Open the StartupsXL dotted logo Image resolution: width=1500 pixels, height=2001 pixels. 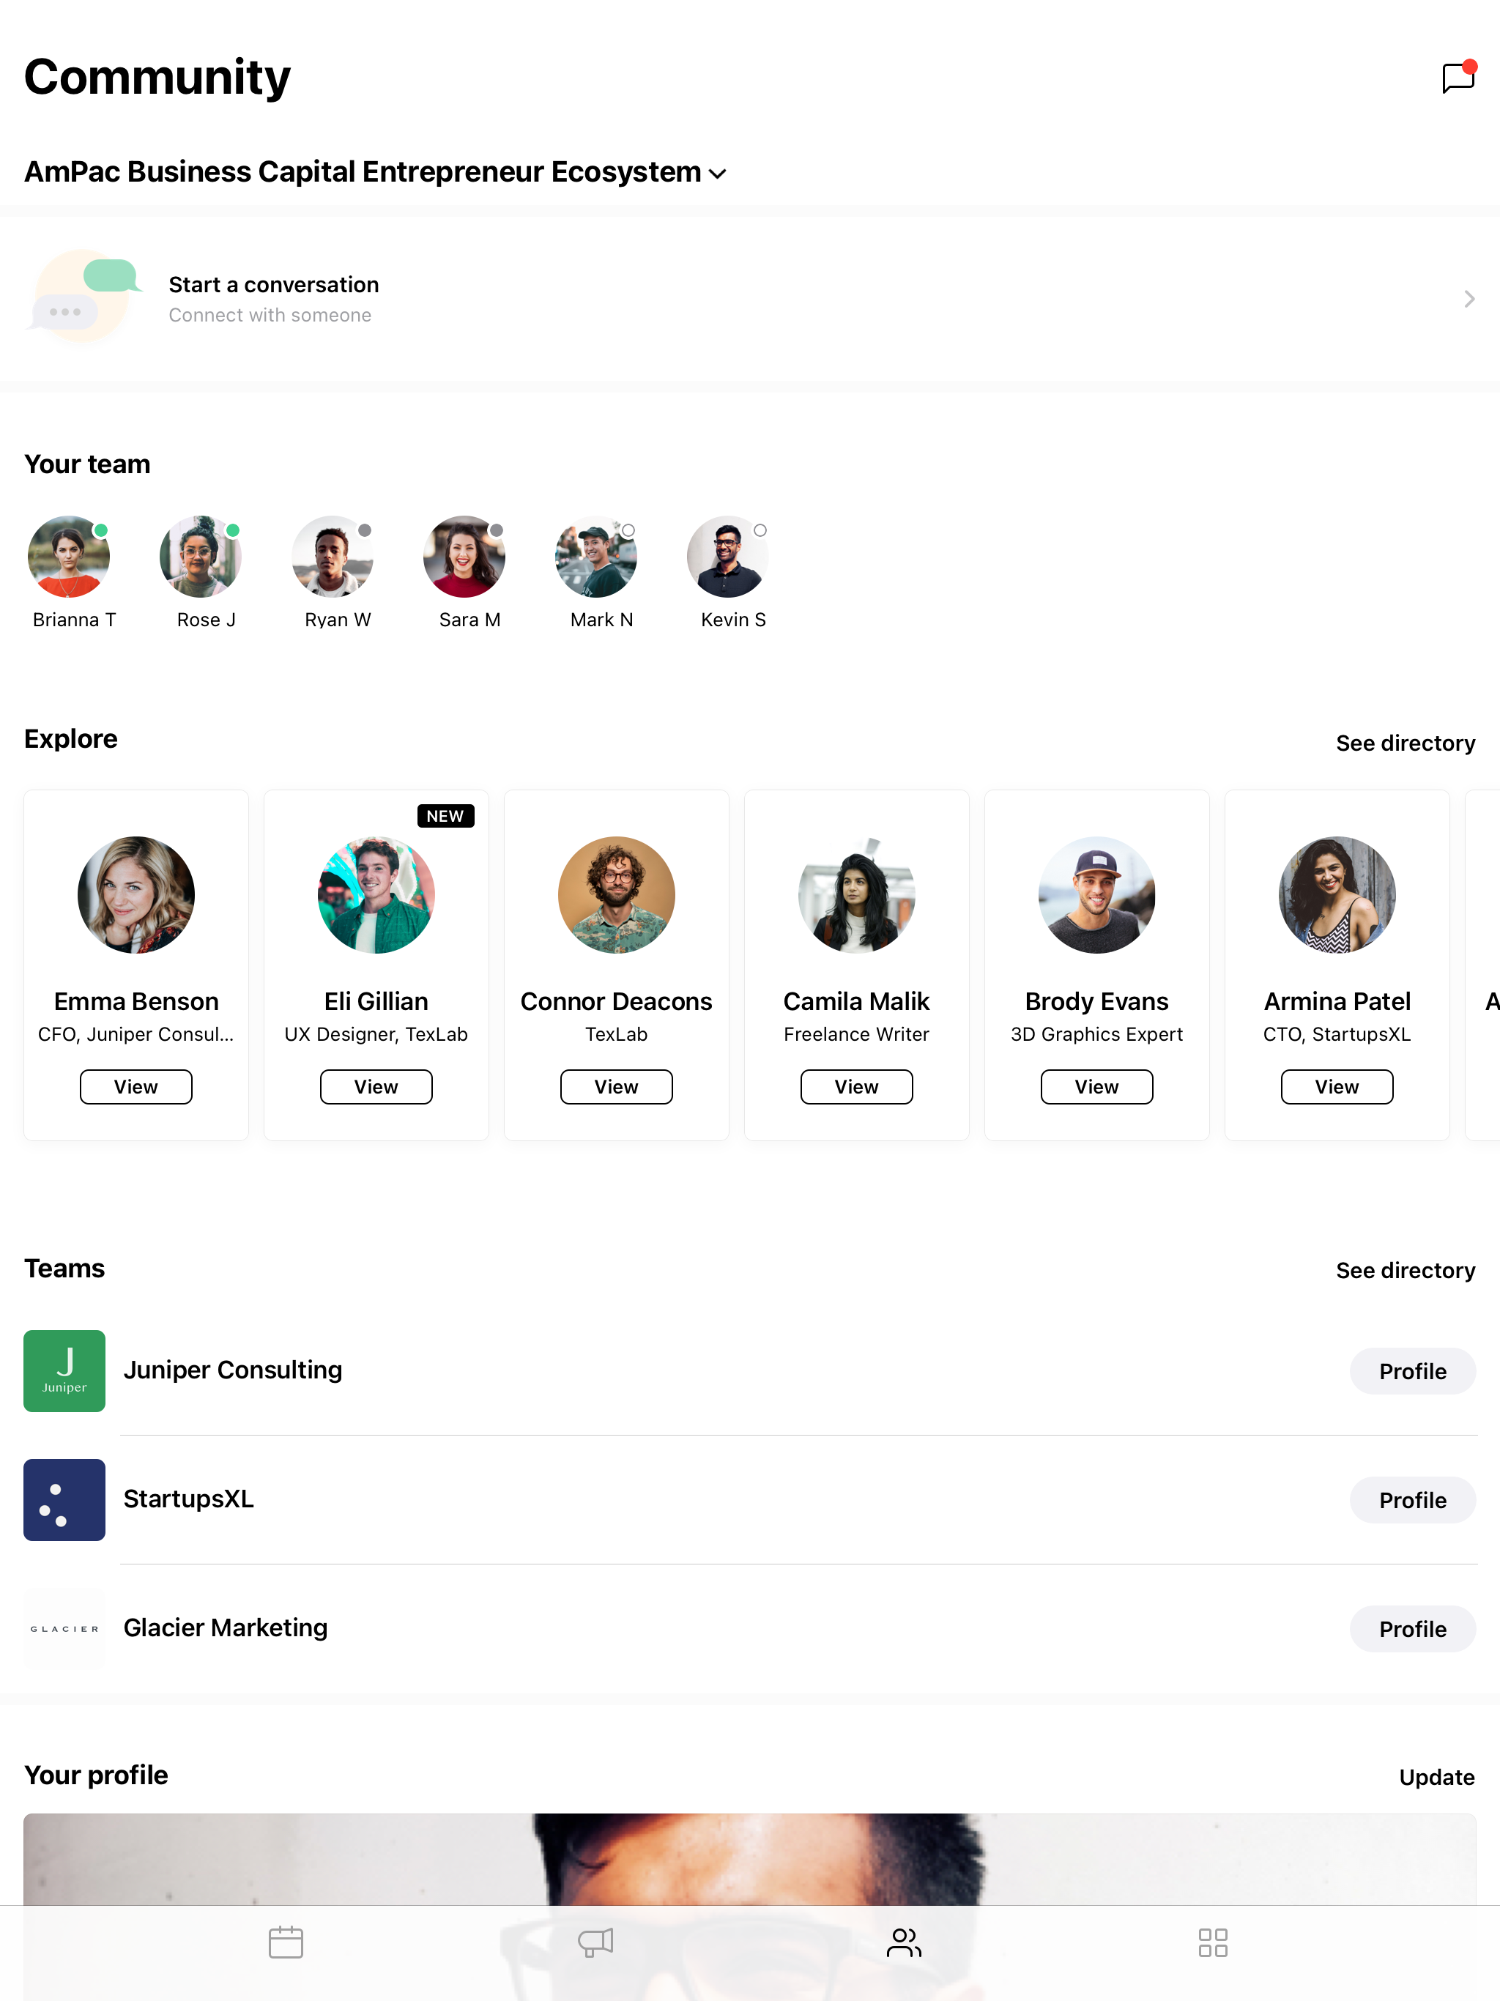pyautogui.click(x=64, y=1499)
